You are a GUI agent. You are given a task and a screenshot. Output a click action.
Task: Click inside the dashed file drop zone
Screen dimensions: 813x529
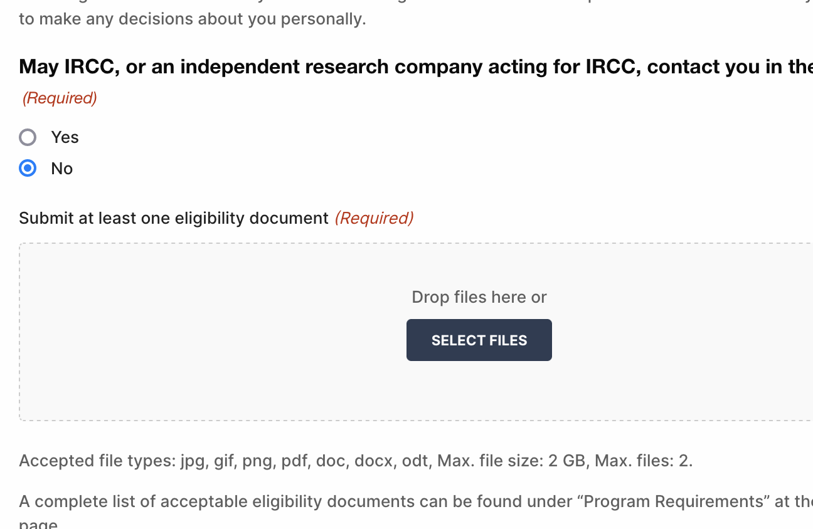point(416,332)
